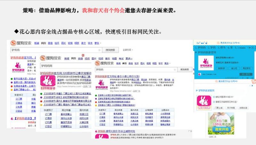Open the 【特惠价门票】 sub-link on the front-most page

pos(116,105)
